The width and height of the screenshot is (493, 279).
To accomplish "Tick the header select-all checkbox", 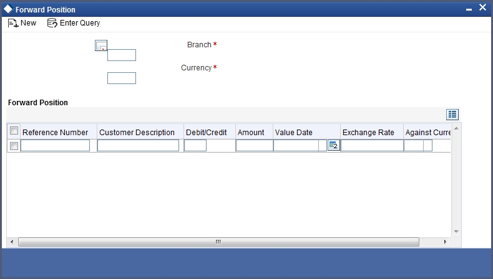I will [14, 131].
